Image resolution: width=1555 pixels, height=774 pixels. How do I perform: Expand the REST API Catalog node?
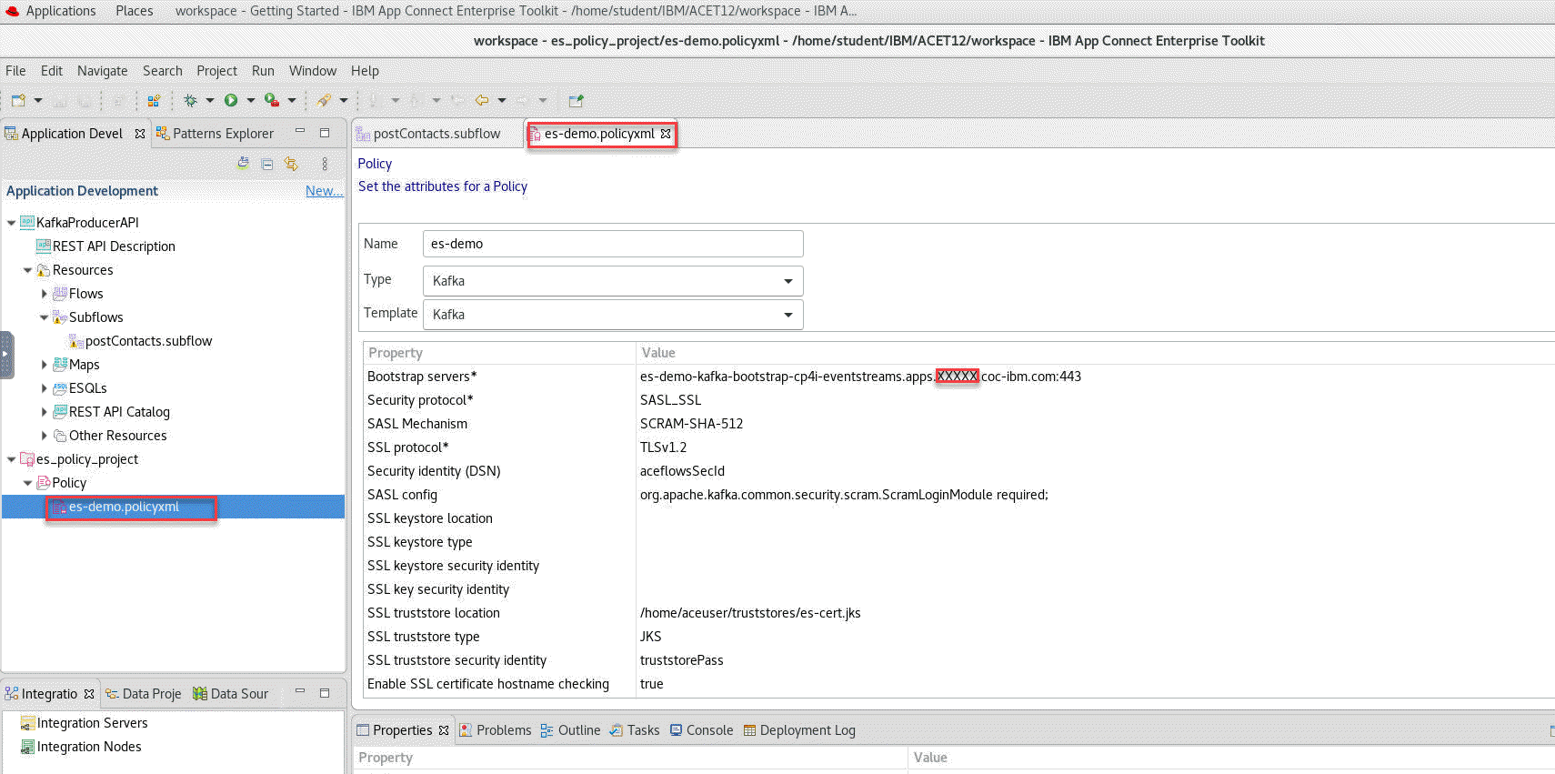(x=44, y=412)
